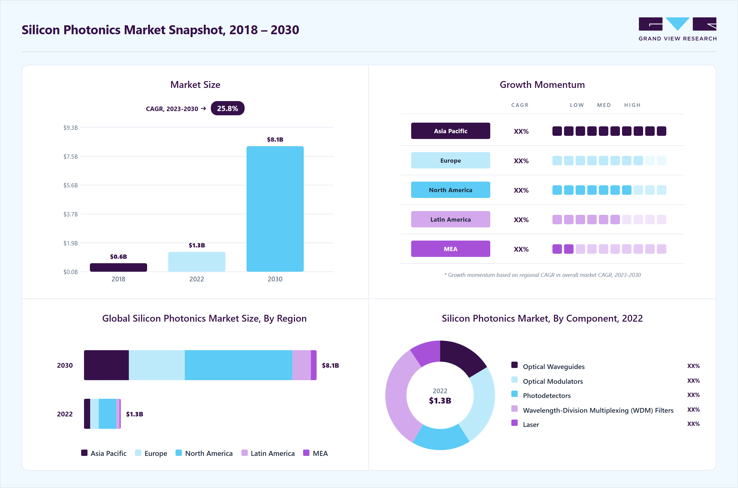The width and height of the screenshot is (738, 488).
Task: Click the 2022 market size bar
Action: coord(197,262)
